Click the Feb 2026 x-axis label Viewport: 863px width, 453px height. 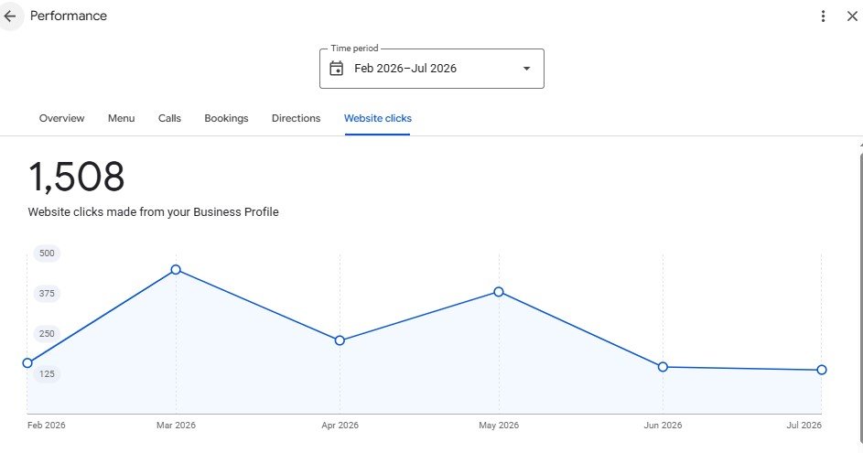coord(47,425)
